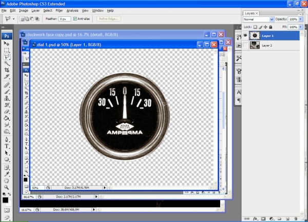
Task: Select the Type tool
Action: pos(7,146)
